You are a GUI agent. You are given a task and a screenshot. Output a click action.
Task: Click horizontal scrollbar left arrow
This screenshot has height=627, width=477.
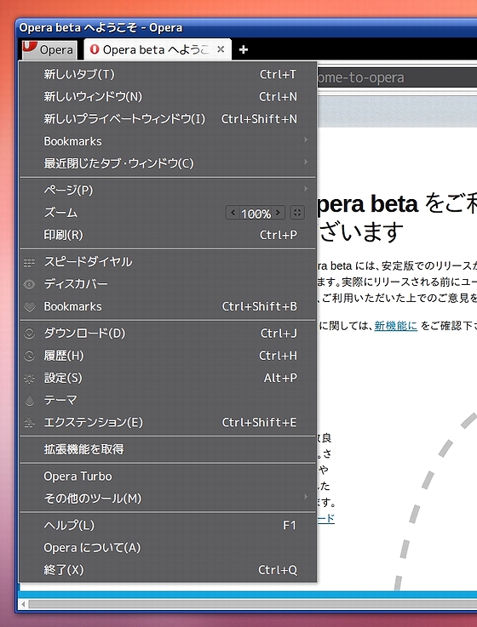(x=24, y=604)
